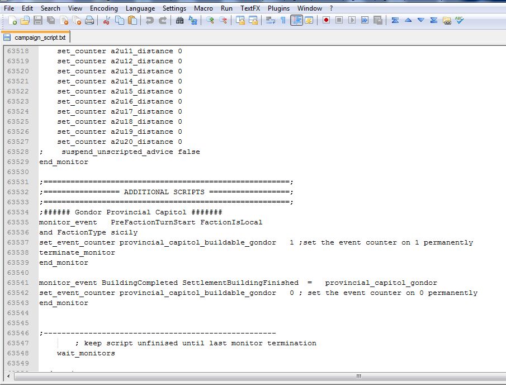The image size is (506, 385).
Task: Click the Zoom In magnifier icon
Action: point(210,20)
